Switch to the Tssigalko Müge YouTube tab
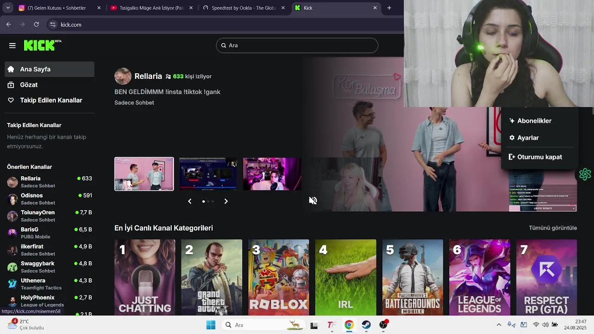Viewport: 594px width, 334px height. click(x=152, y=8)
